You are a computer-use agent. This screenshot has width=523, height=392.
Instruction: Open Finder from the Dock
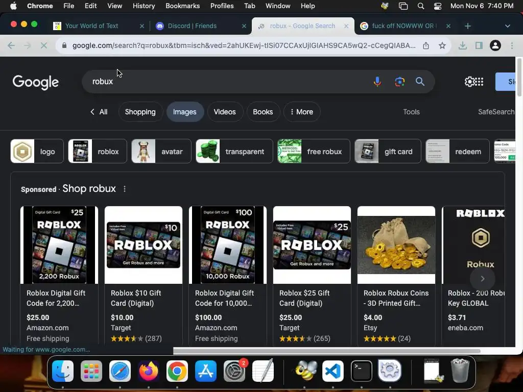point(63,371)
